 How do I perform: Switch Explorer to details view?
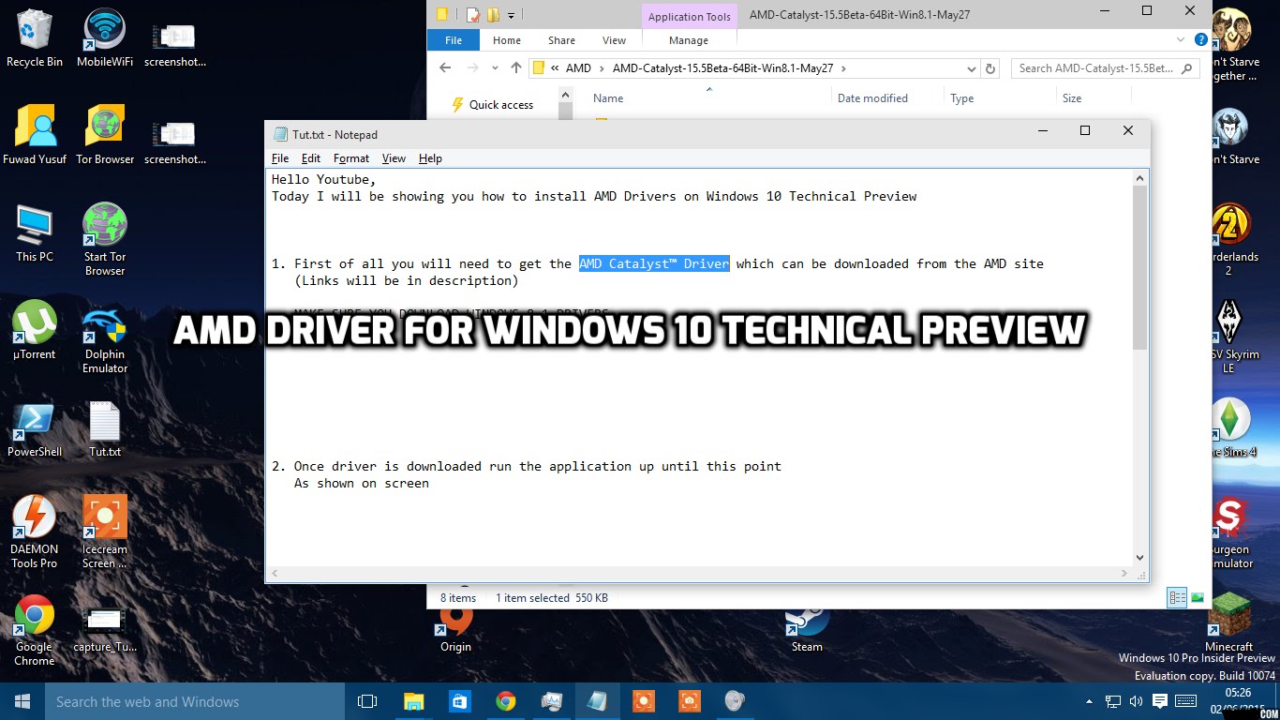pyautogui.click(x=1177, y=597)
